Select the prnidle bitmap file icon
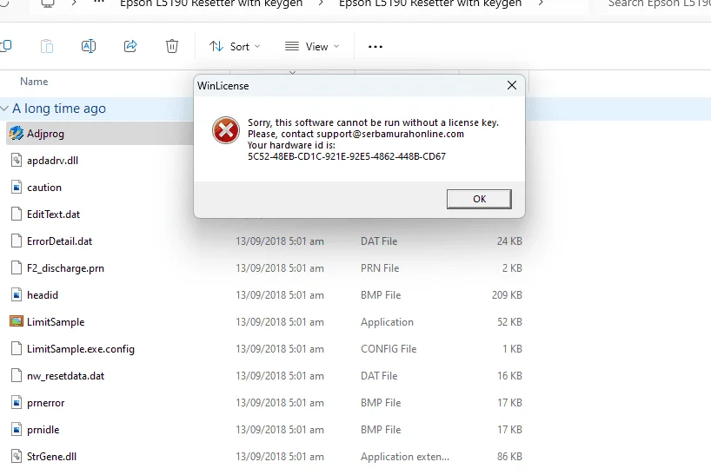Screen dimensions: 711x475 (17, 429)
